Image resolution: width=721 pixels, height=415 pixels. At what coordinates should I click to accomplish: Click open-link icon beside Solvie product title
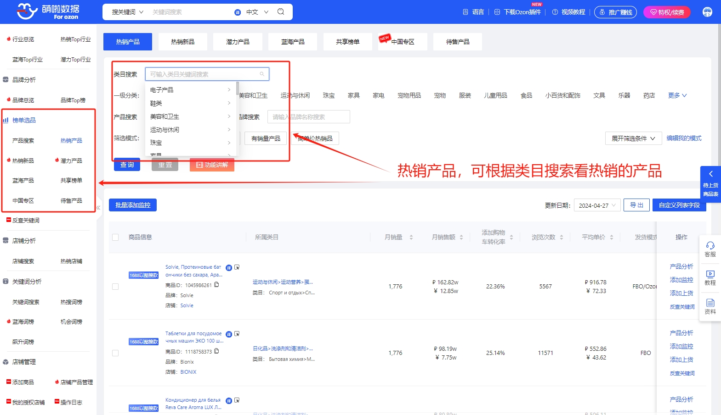pyautogui.click(x=237, y=267)
